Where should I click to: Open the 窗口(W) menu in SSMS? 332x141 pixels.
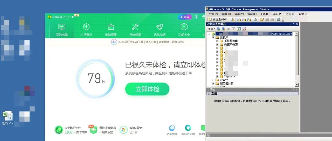[x=278, y=14]
